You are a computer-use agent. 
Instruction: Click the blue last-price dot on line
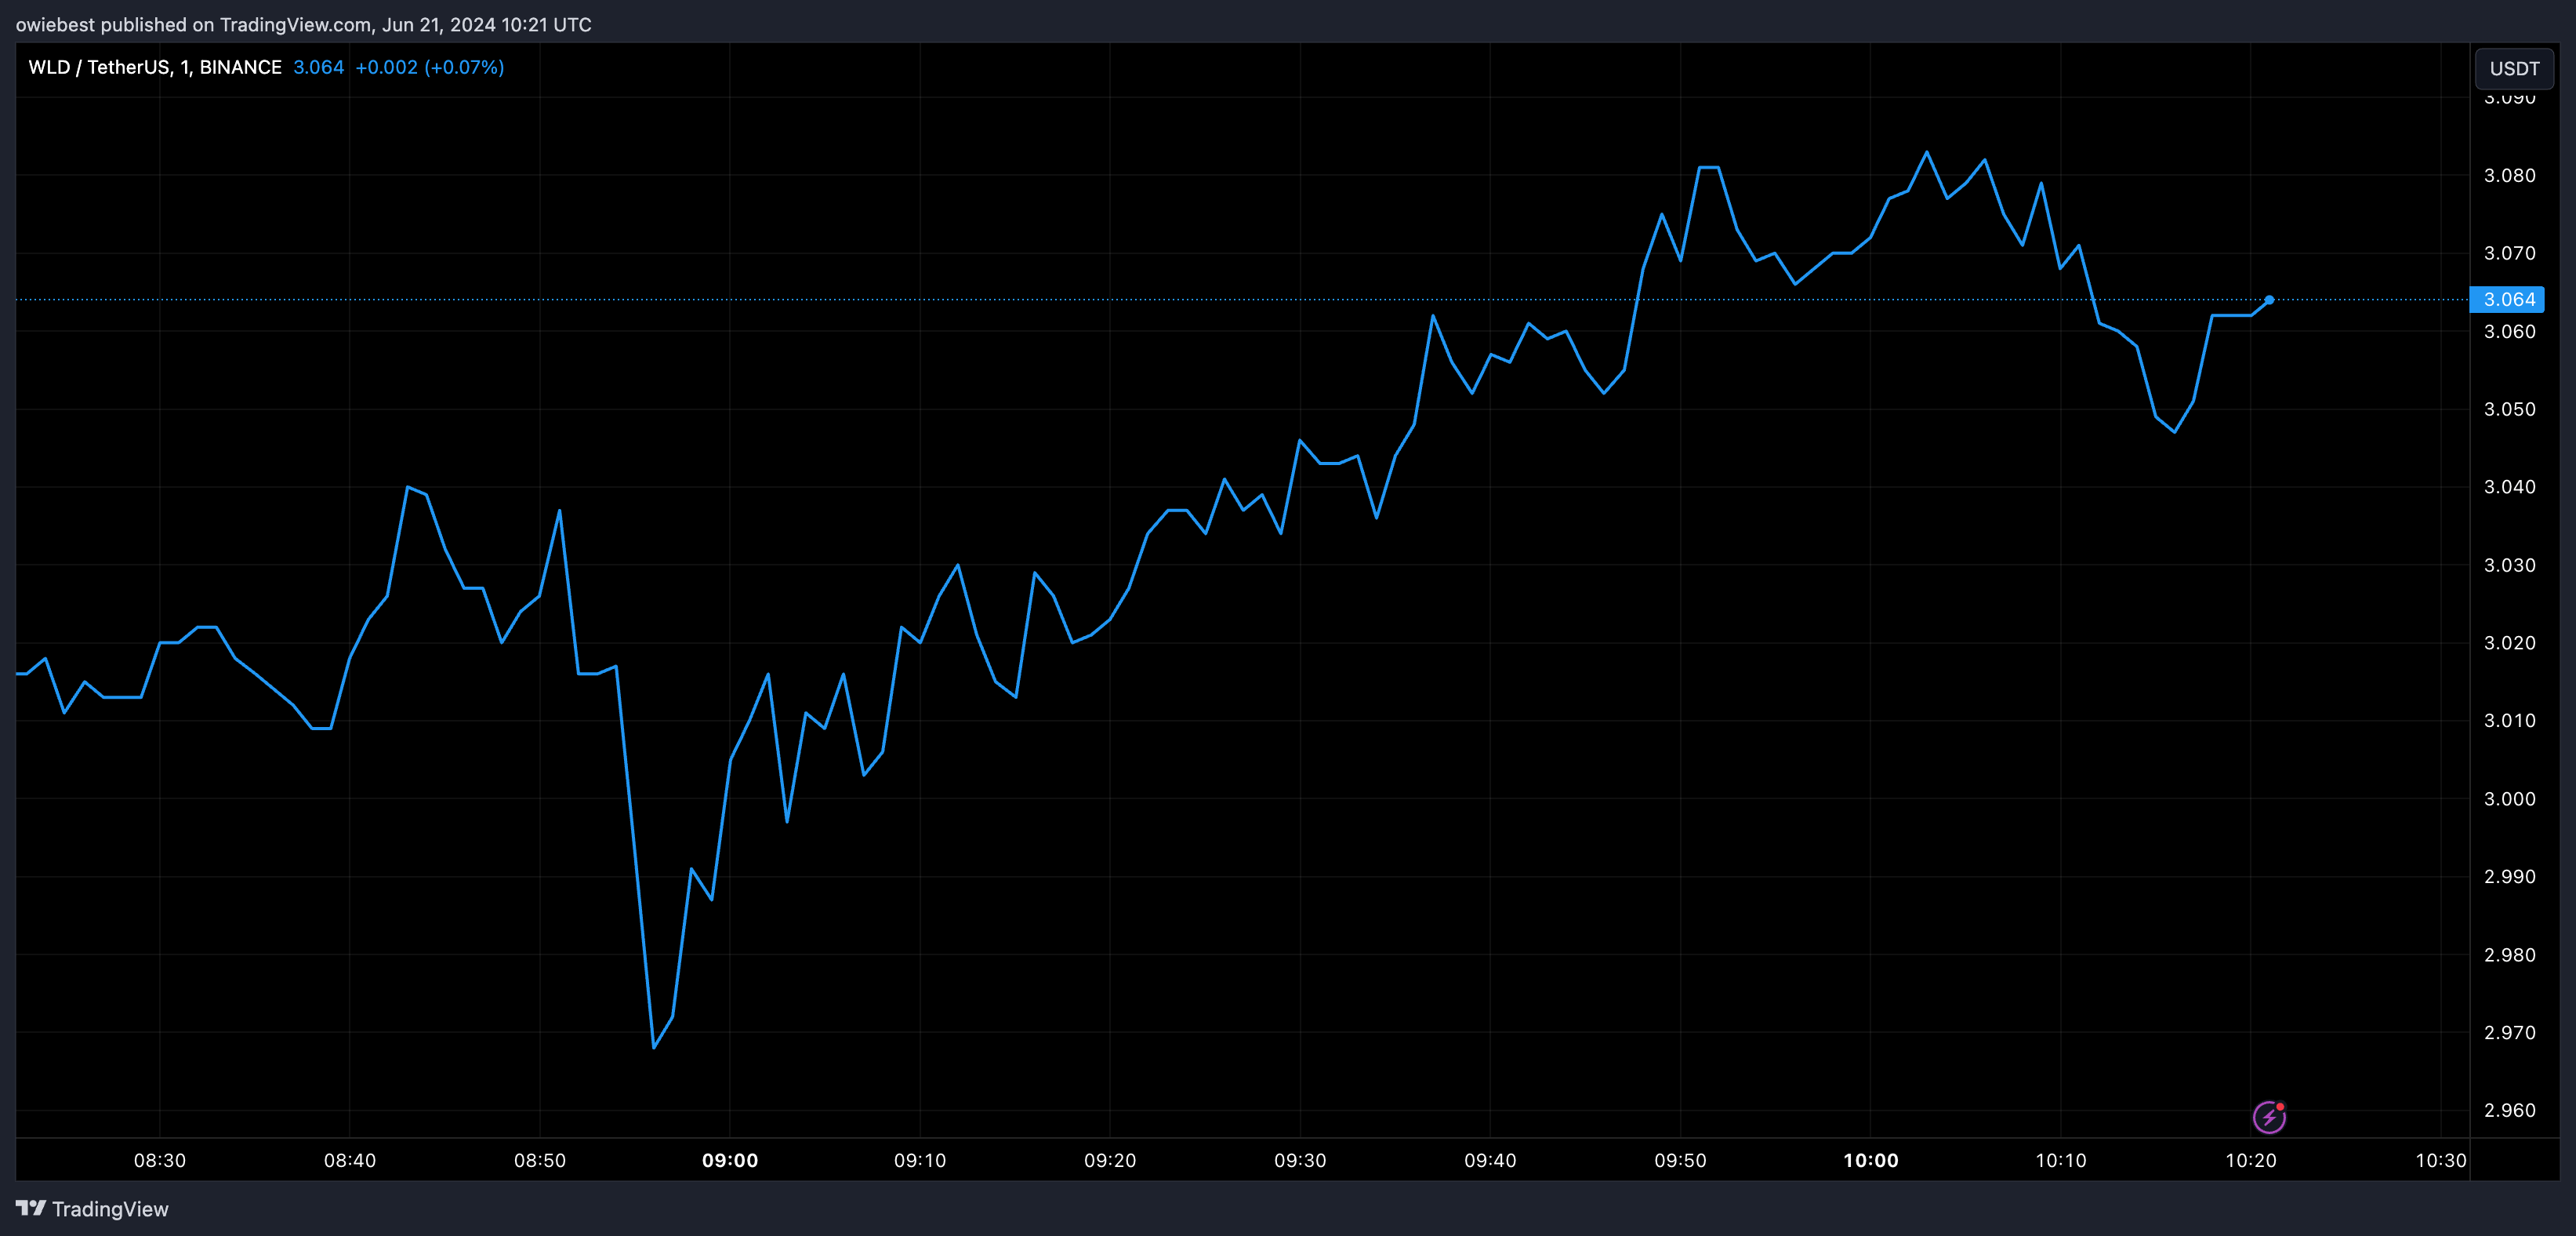click(x=2269, y=300)
